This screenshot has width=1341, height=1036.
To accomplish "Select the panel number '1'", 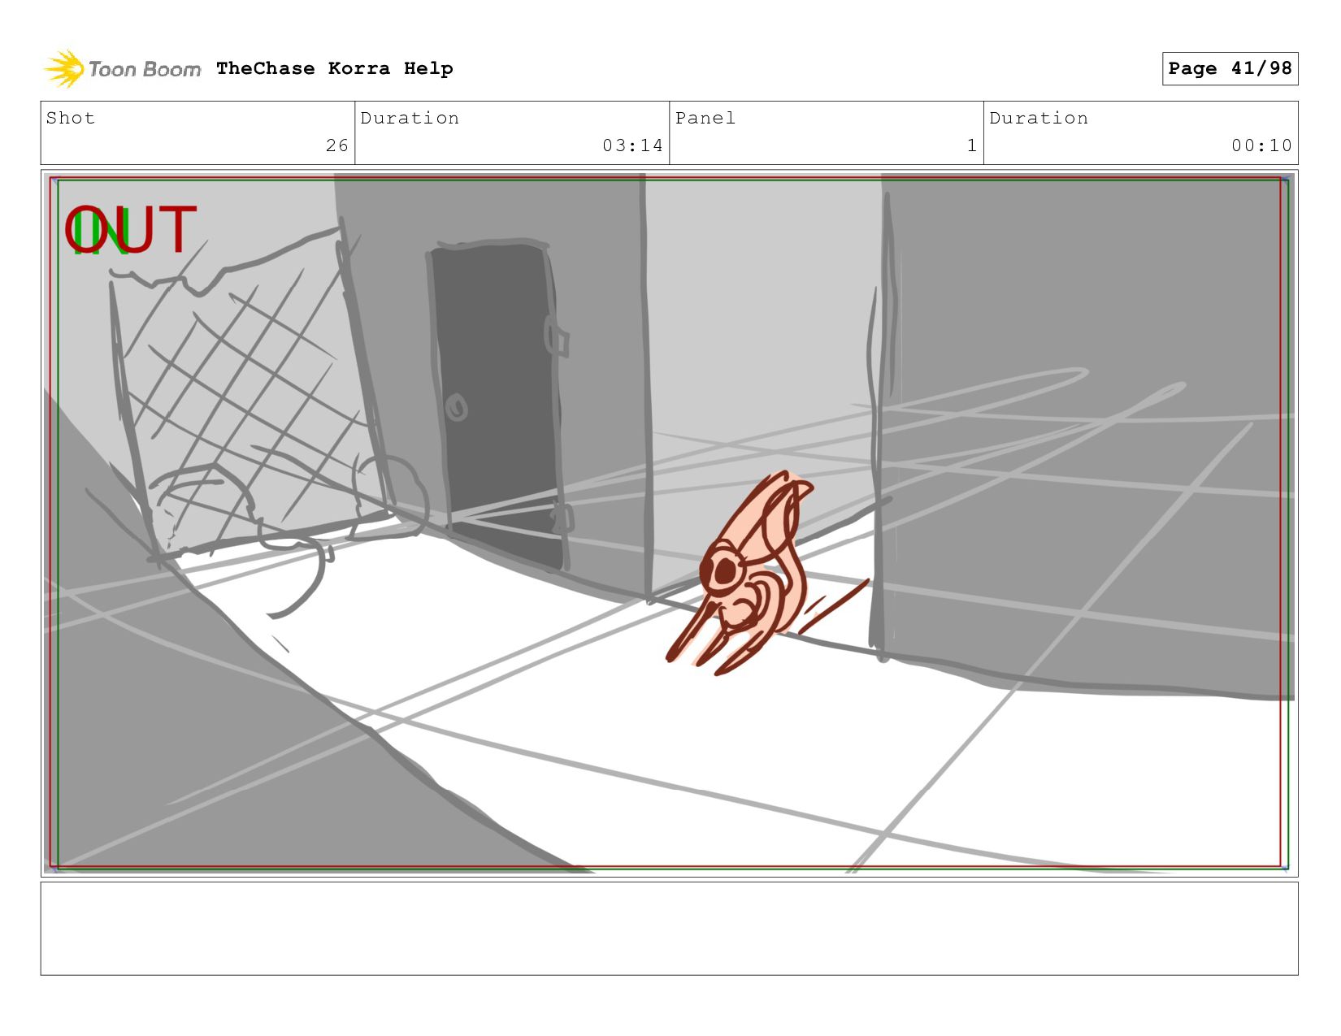I will pos(971,145).
